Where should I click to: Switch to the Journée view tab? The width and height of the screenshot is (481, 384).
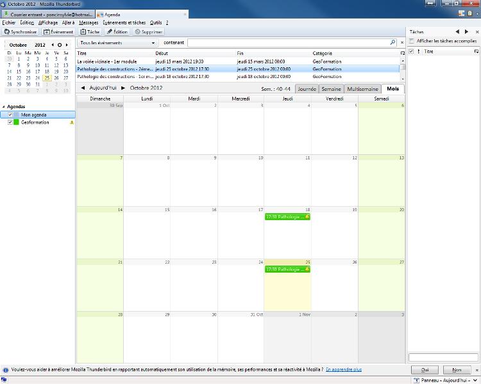pos(307,89)
